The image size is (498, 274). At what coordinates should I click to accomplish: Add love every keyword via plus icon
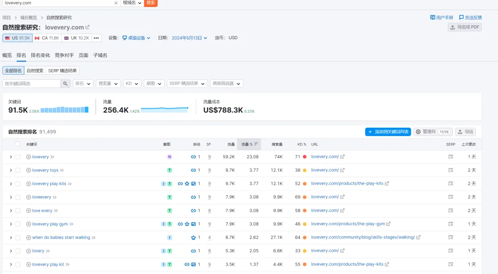click(29, 210)
